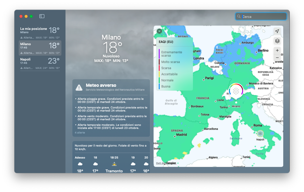Click the Bordeaux label on the map
Image resolution: width=304 pixels, height=192 pixels.
point(197,106)
